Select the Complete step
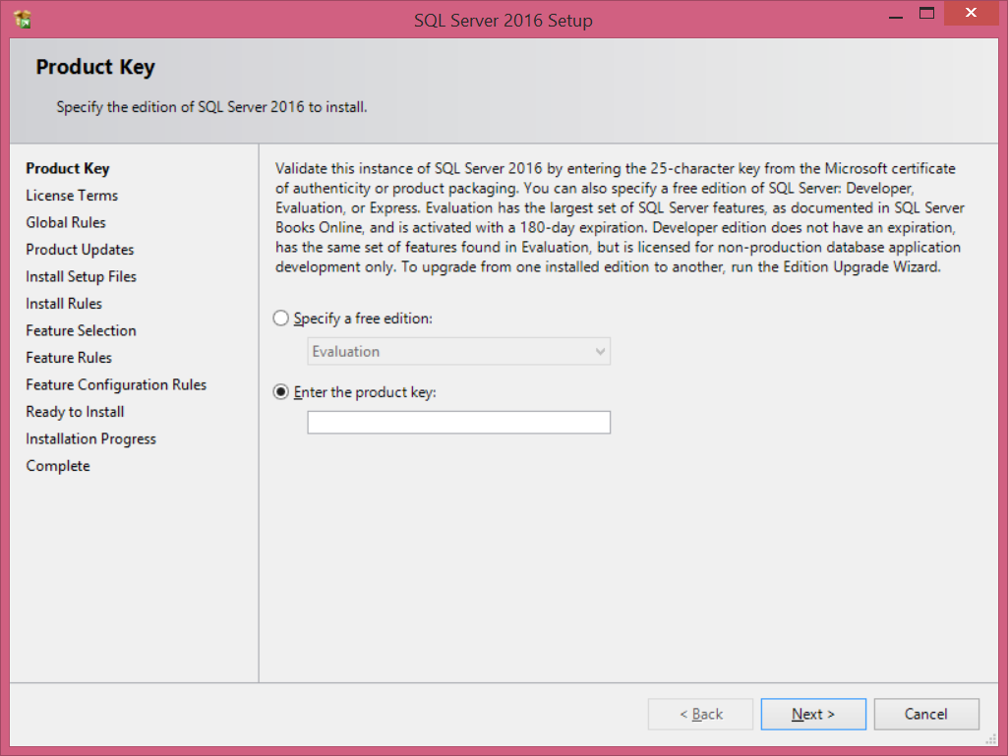The image size is (1008, 756). pos(58,465)
